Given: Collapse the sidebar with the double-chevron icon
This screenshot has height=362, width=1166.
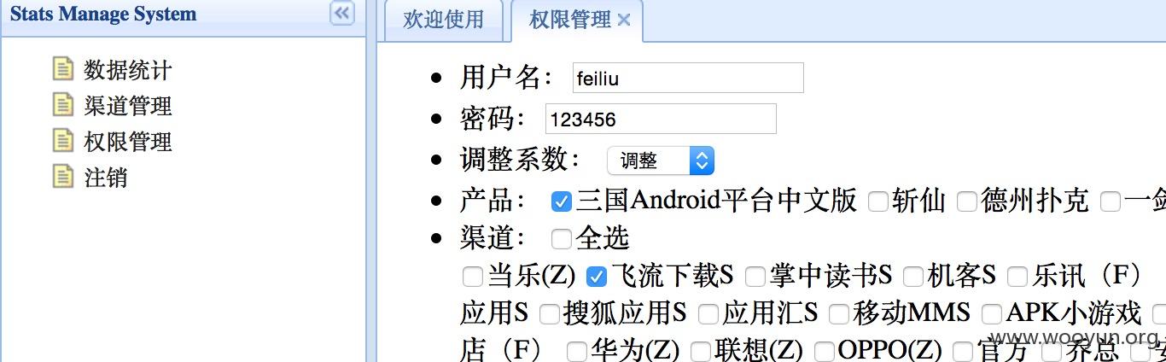Looking at the screenshot, I should click(342, 13).
